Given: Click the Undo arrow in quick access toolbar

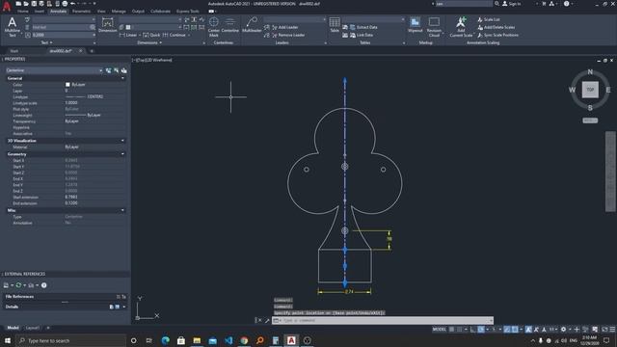Looking at the screenshot, I should [73, 4].
